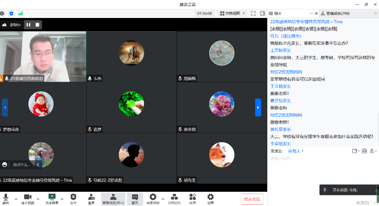This screenshot has width=379, height=206.
Task: Check network signal status icon
Action: tap(20, 13)
